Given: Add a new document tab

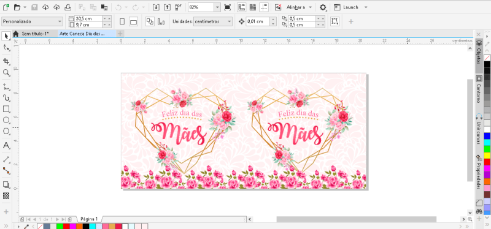Looking at the screenshot, I should pos(120,34).
